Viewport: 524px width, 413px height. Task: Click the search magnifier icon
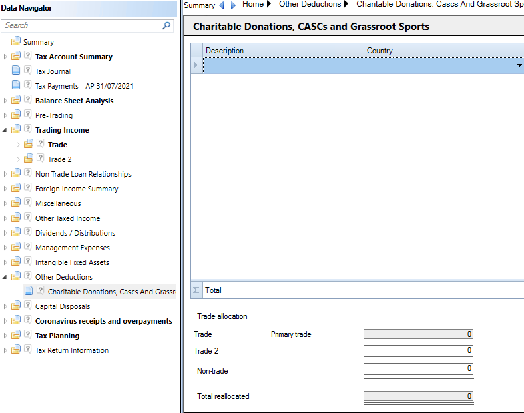coord(166,25)
